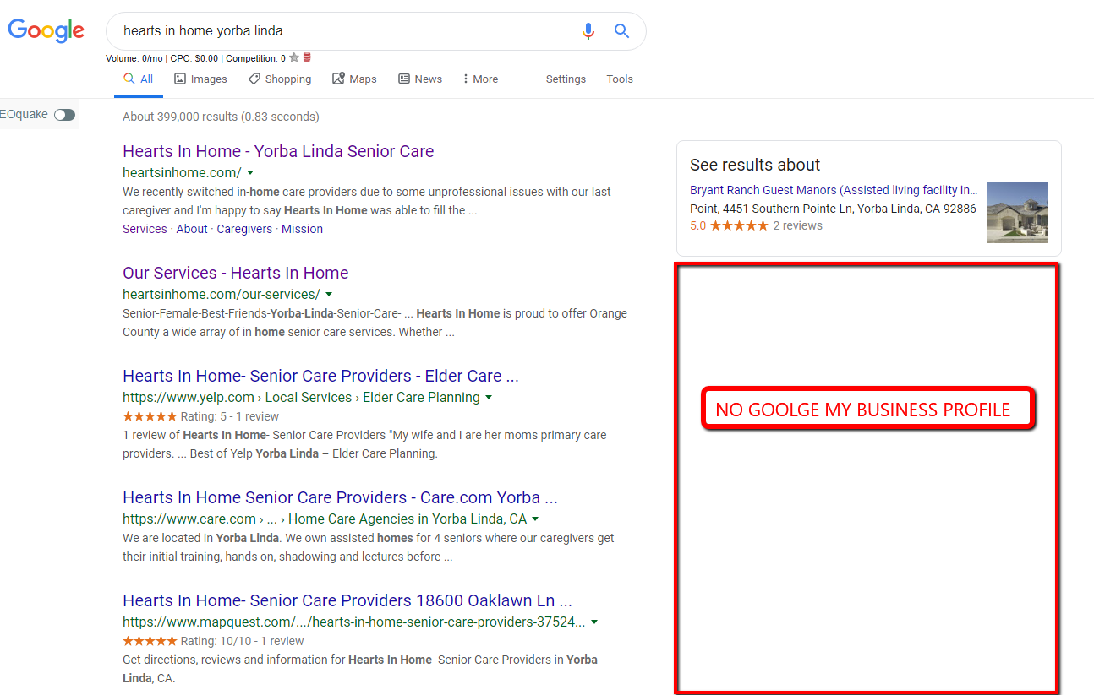The width and height of the screenshot is (1094, 695).
Task: Click the Bryant Ranch house thumbnail
Action: pos(1018,213)
